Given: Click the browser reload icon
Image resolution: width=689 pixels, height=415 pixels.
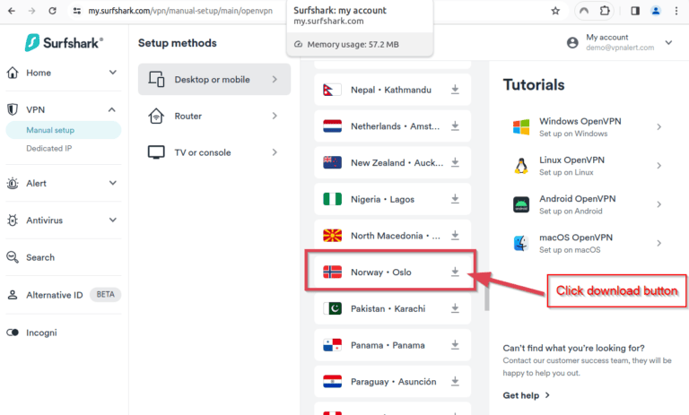Looking at the screenshot, I should click(x=52, y=11).
